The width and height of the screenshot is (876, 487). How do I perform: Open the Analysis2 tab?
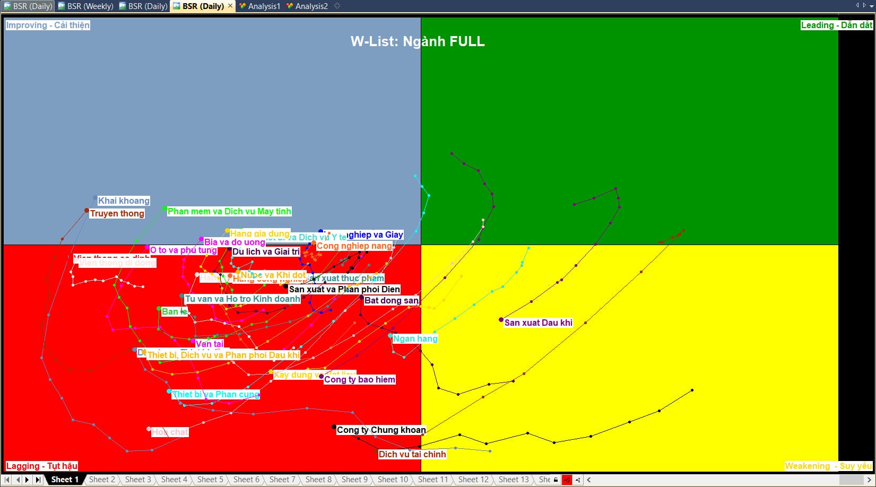pos(307,6)
